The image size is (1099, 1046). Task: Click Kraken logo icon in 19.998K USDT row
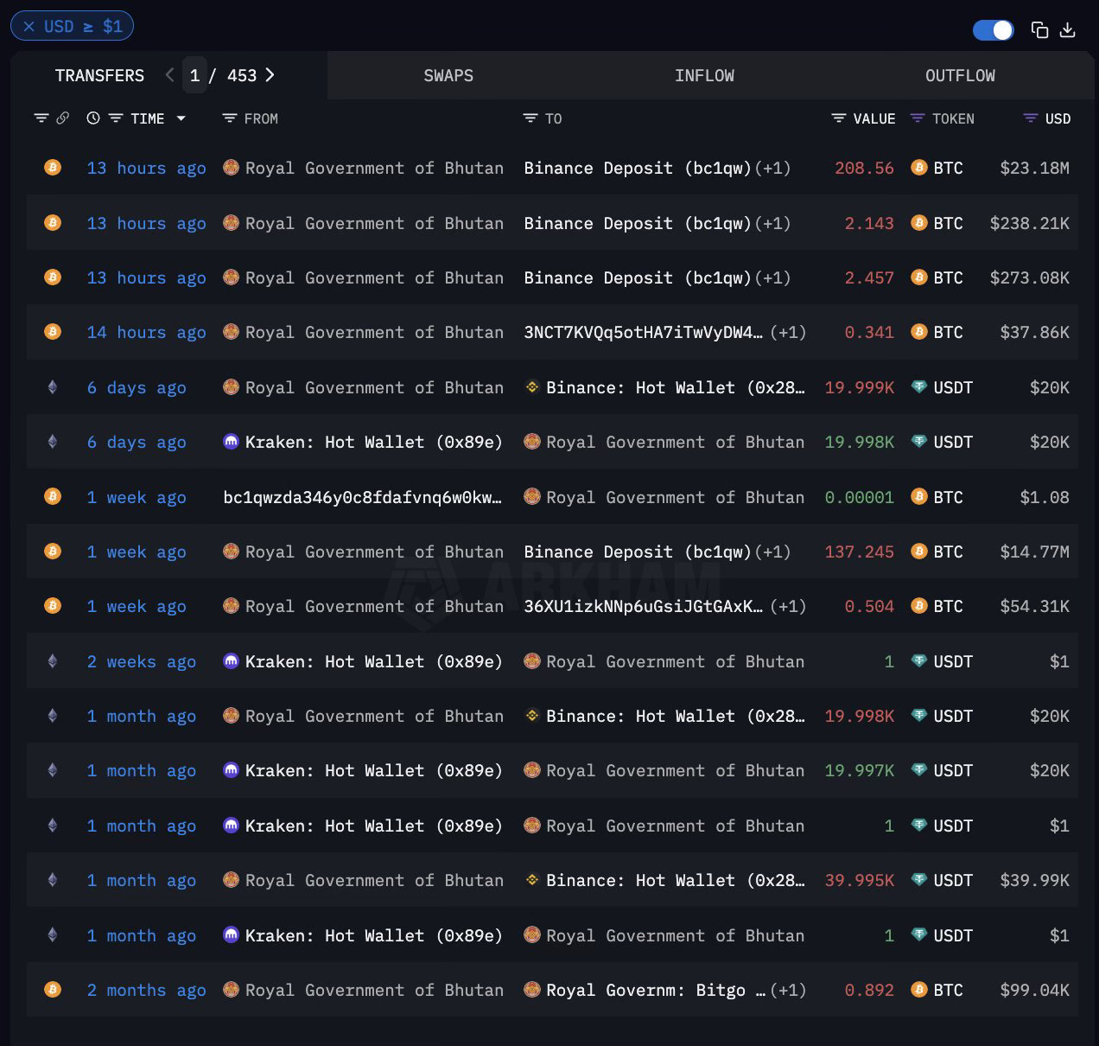click(x=231, y=442)
